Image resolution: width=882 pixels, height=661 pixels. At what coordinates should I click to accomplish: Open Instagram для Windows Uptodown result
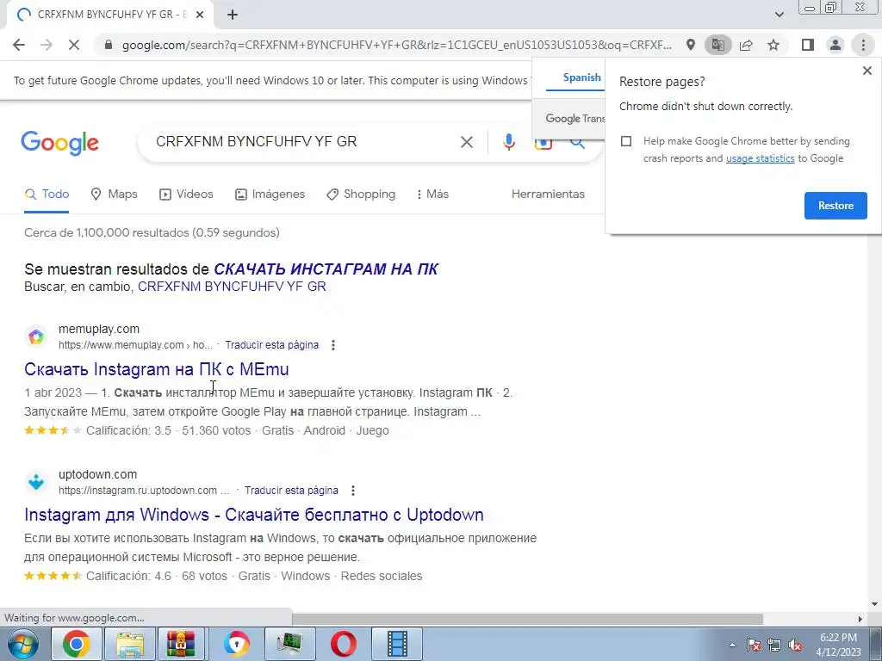254,515
